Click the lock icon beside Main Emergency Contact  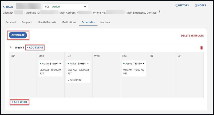[160, 11]
